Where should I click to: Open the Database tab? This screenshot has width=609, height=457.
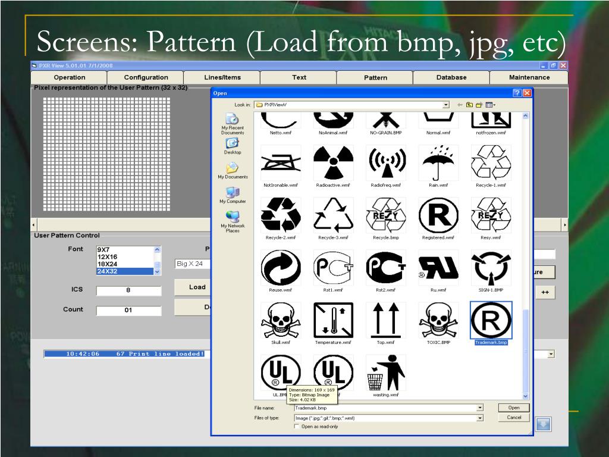(x=451, y=77)
